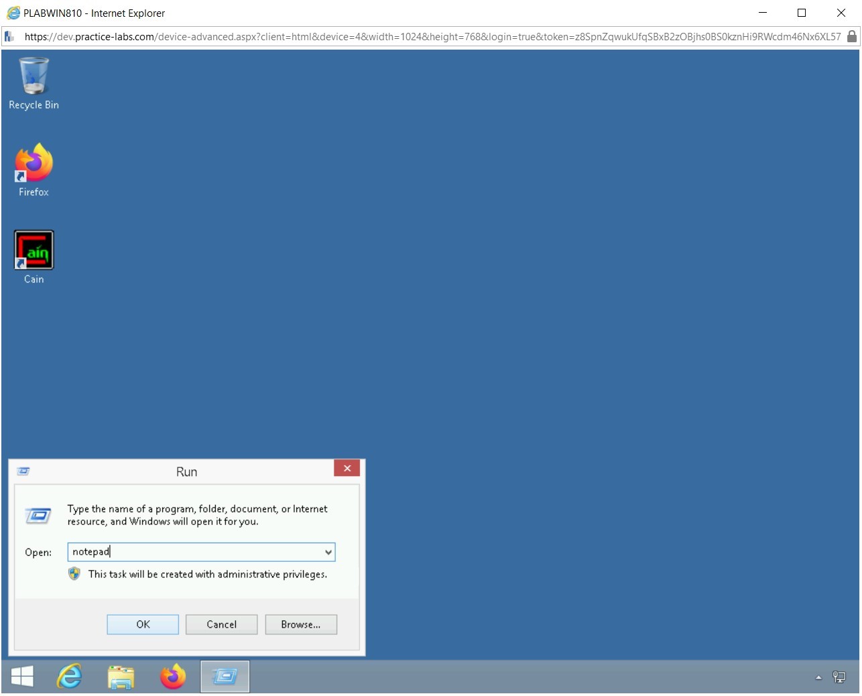Launch Firefox from the desktop
The image size is (862, 696).
[x=33, y=163]
